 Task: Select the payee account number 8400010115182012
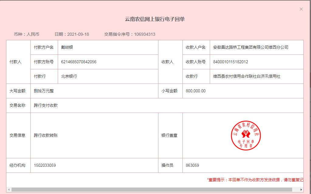coord(230,62)
